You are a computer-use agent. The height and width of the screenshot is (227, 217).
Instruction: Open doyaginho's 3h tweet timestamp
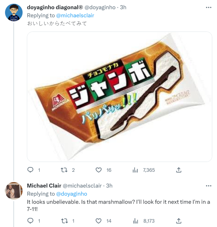click(x=123, y=7)
